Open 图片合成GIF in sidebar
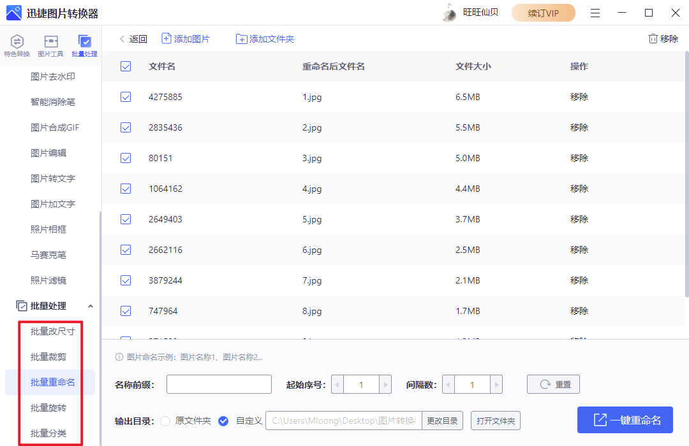This screenshot has width=689, height=446. 55,127
